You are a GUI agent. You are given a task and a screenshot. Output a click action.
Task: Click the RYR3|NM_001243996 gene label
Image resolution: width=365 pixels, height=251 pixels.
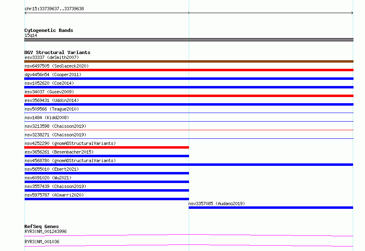click(x=46, y=231)
